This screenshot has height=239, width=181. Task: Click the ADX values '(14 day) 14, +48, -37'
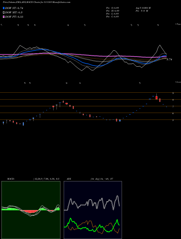click(x=102, y=179)
